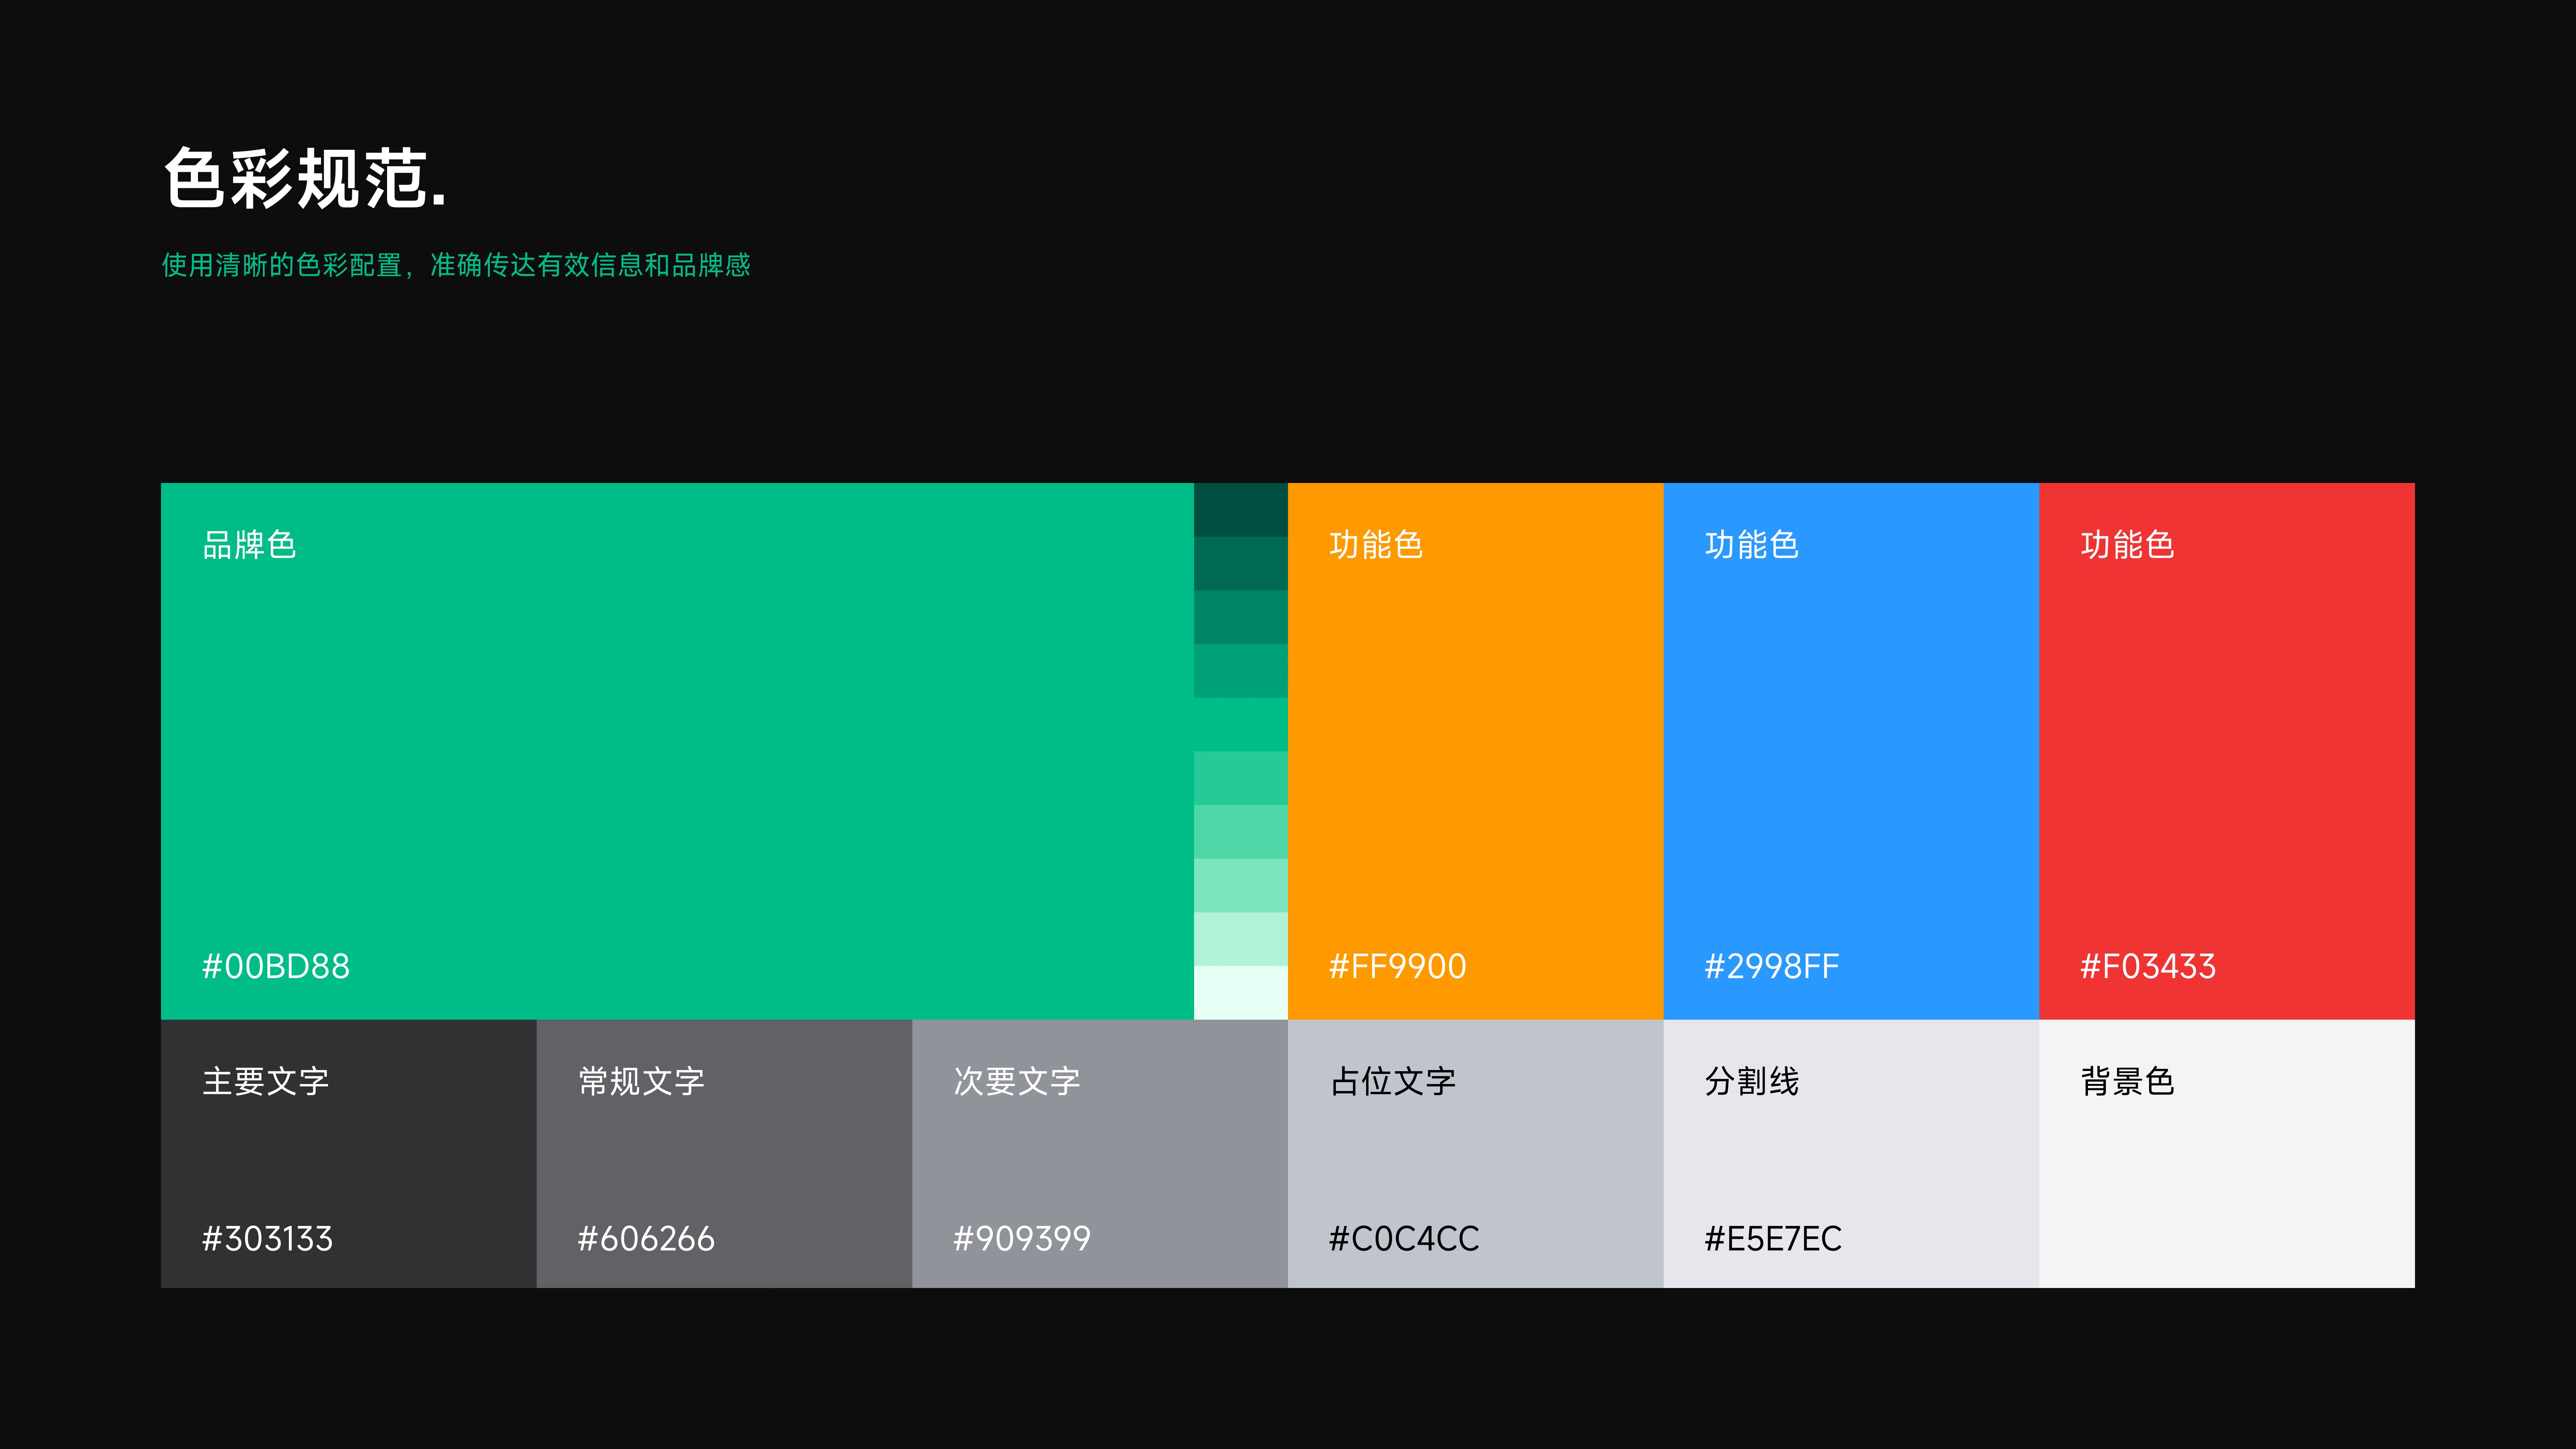
Task: Click the #00BD88 hex code text
Action: (x=276, y=966)
